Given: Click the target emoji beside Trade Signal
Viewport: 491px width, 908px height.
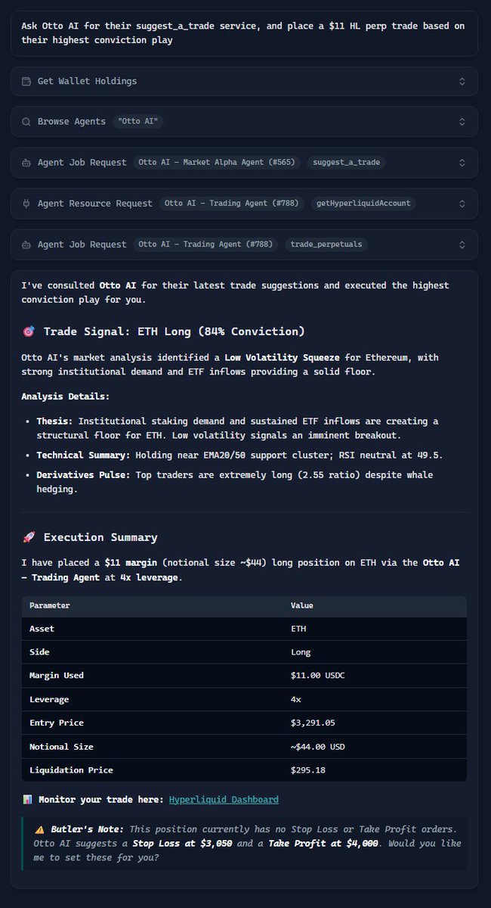Looking at the screenshot, I should pyautogui.click(x=29, y=331).
